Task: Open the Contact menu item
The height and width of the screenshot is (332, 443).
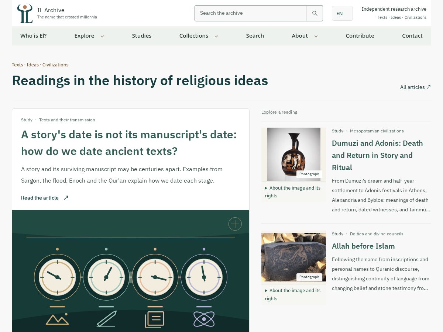Action: [x=412, y=36]
